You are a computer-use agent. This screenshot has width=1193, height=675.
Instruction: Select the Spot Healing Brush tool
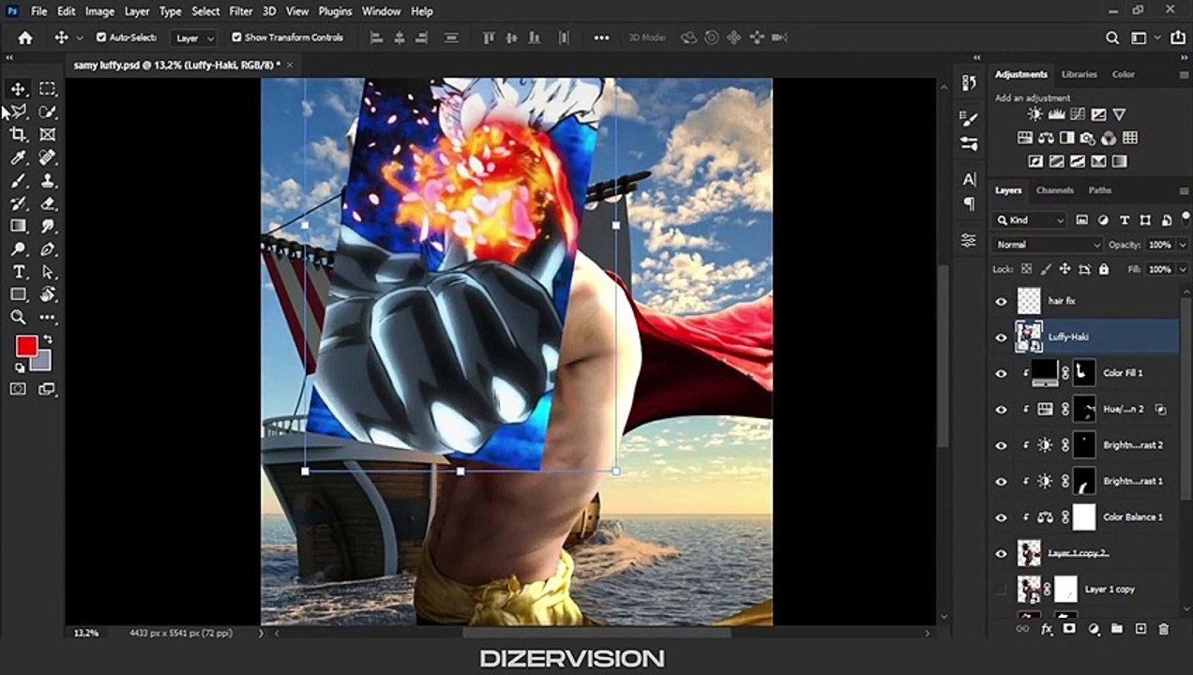[48, 157]
